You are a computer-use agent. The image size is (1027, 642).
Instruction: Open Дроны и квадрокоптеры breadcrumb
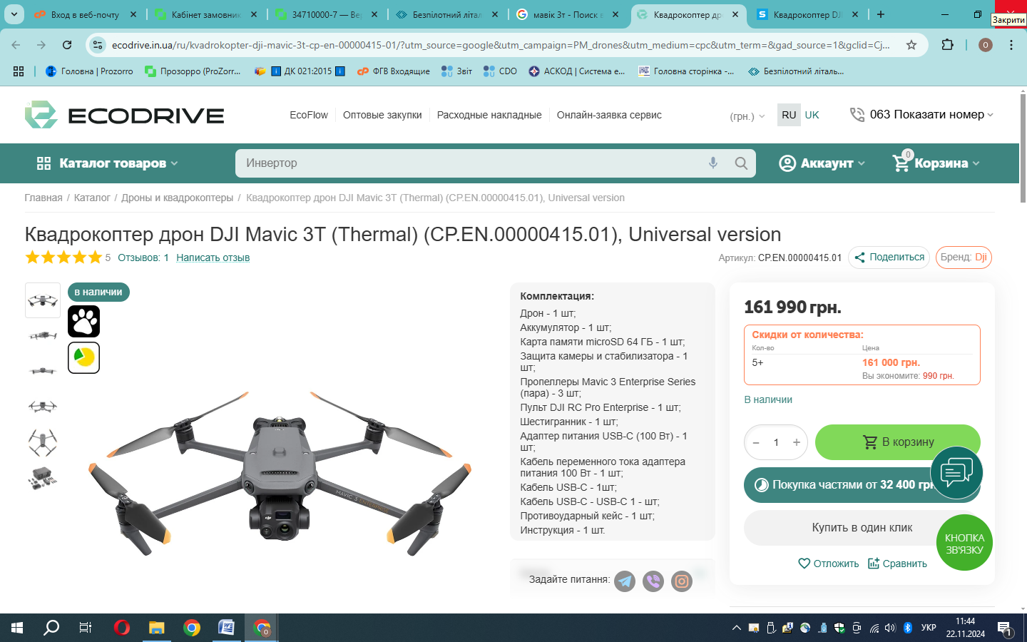coord(177,198)
